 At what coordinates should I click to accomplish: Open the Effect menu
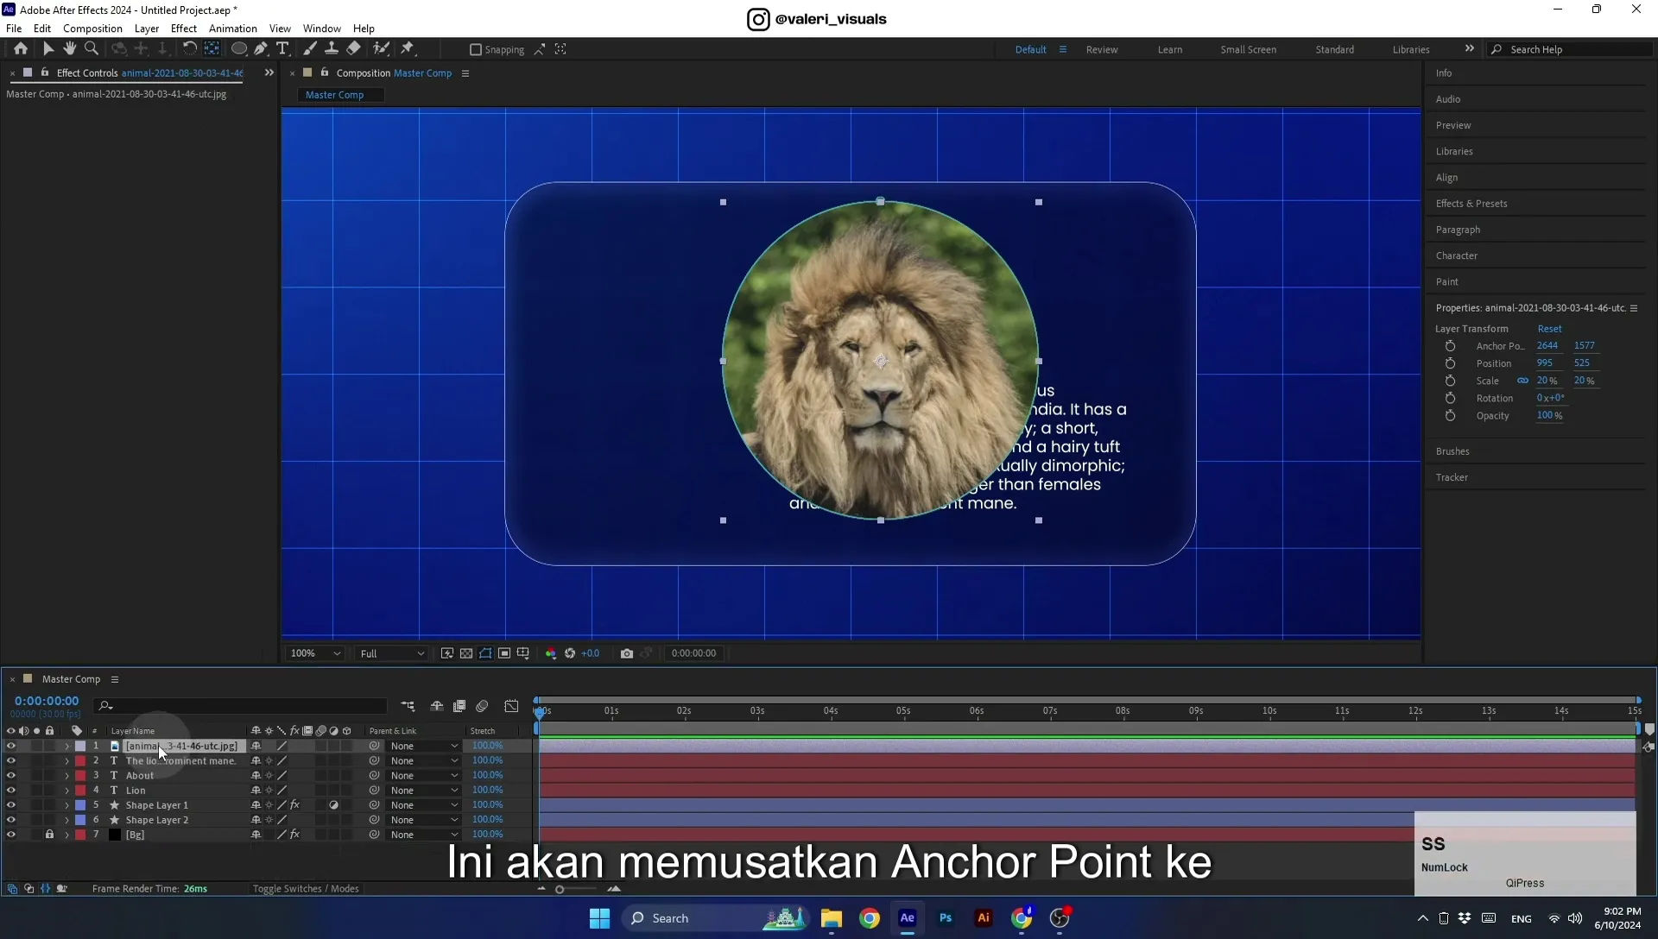(184, 28)
